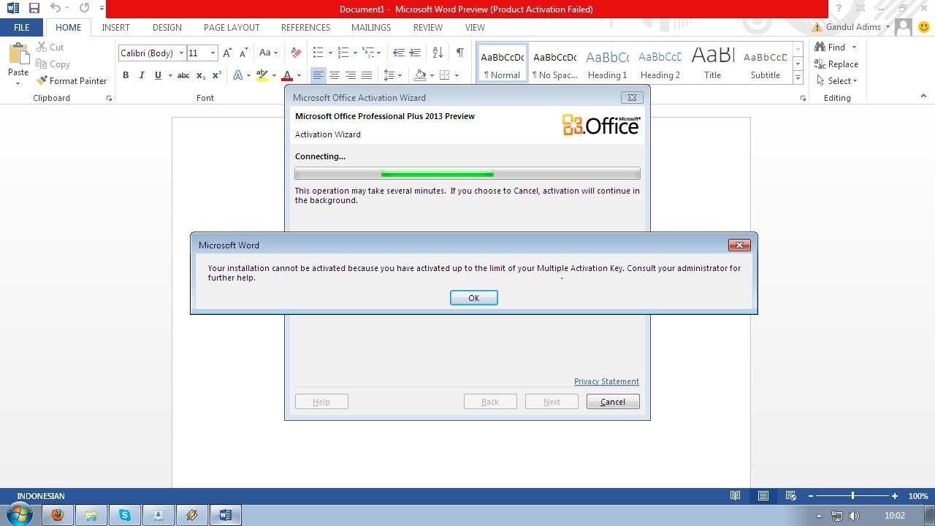Apply Superscript formatting

click(217, 75)
